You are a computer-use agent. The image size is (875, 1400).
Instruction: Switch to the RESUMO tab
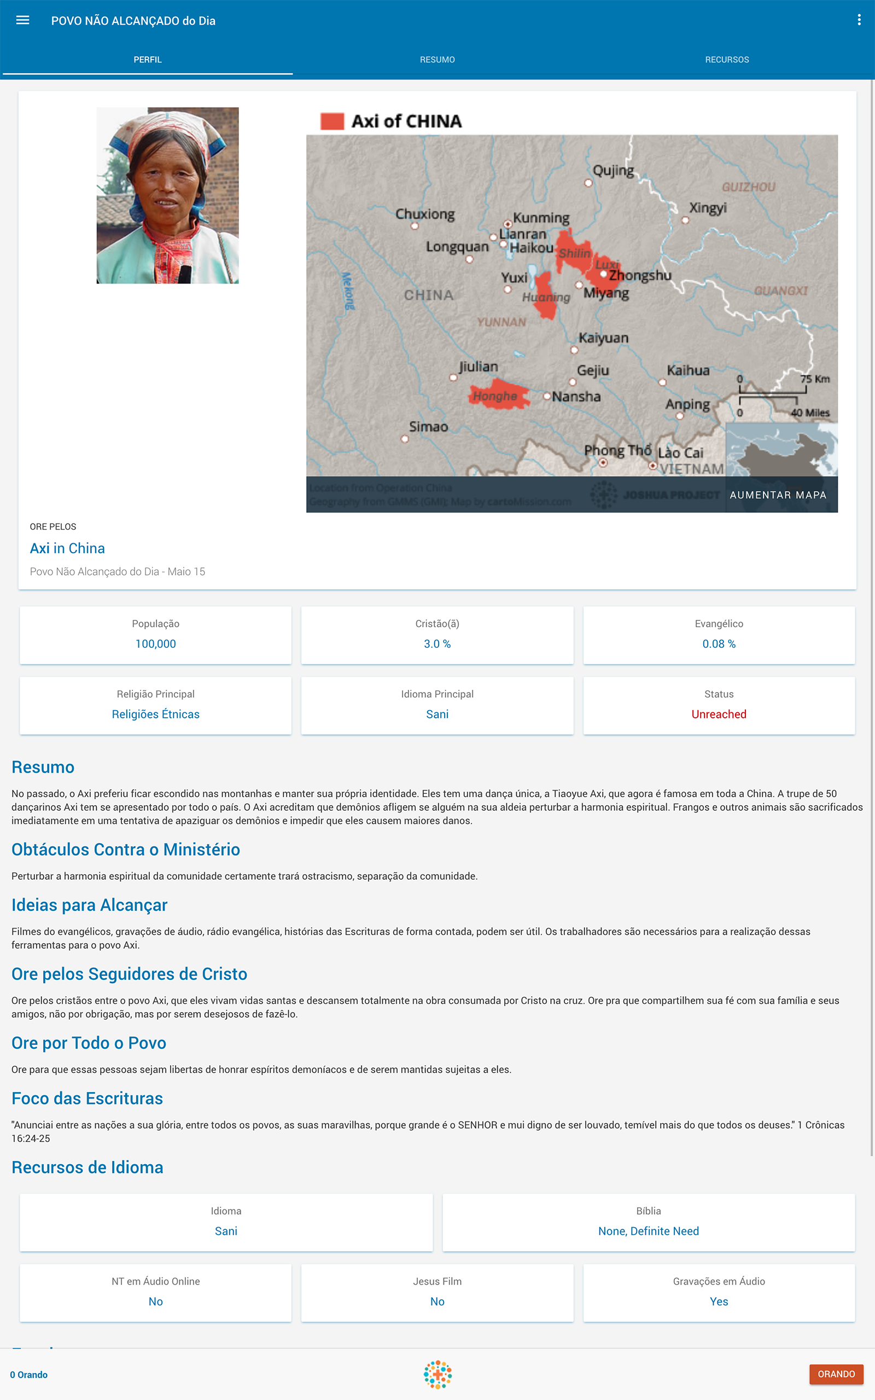point(437,60)
